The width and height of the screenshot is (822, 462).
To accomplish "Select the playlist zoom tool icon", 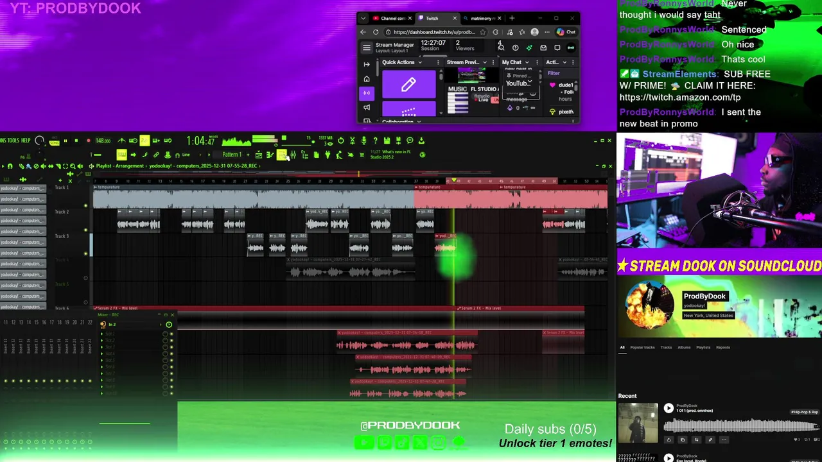I will (73, 166).
